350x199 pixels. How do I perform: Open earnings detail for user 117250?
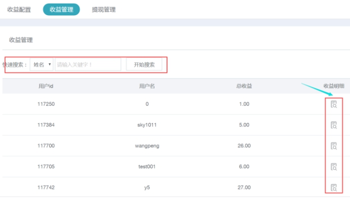[x=334, y=104]
